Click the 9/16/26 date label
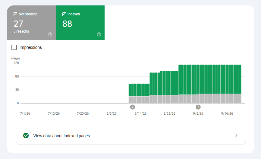 (x=227, y=113)
